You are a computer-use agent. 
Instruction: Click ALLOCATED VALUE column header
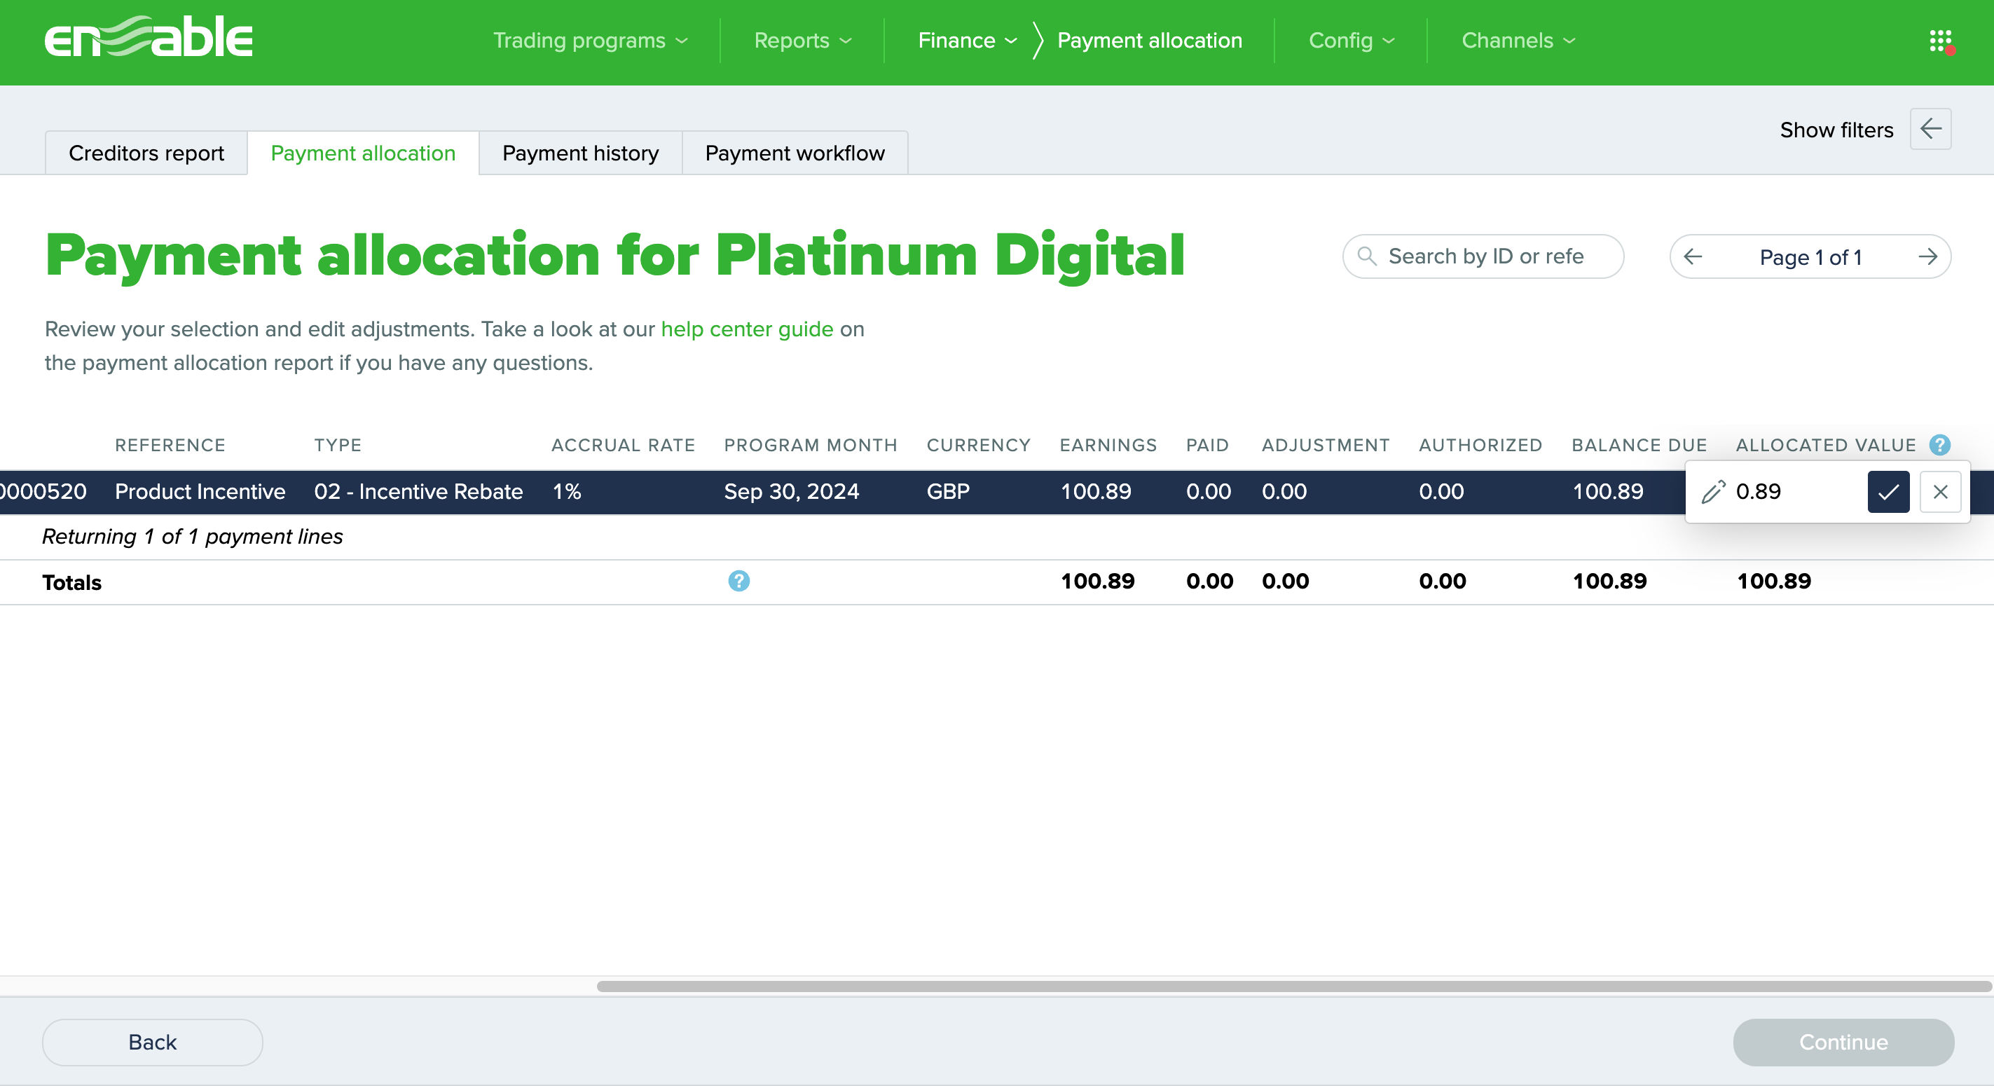(x=1825, y=445)
